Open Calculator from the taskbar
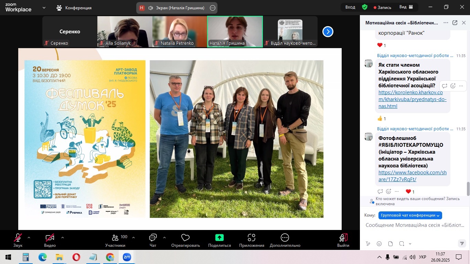The height and width of the screenshot is (264, 470). coord(25,257)
